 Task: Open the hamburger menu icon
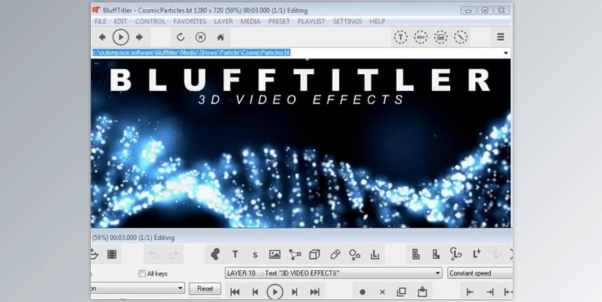500,37
